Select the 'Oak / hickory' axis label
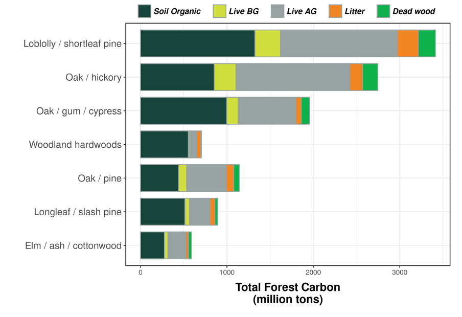This screenshot has width=462, height=317. pos(94,77)
